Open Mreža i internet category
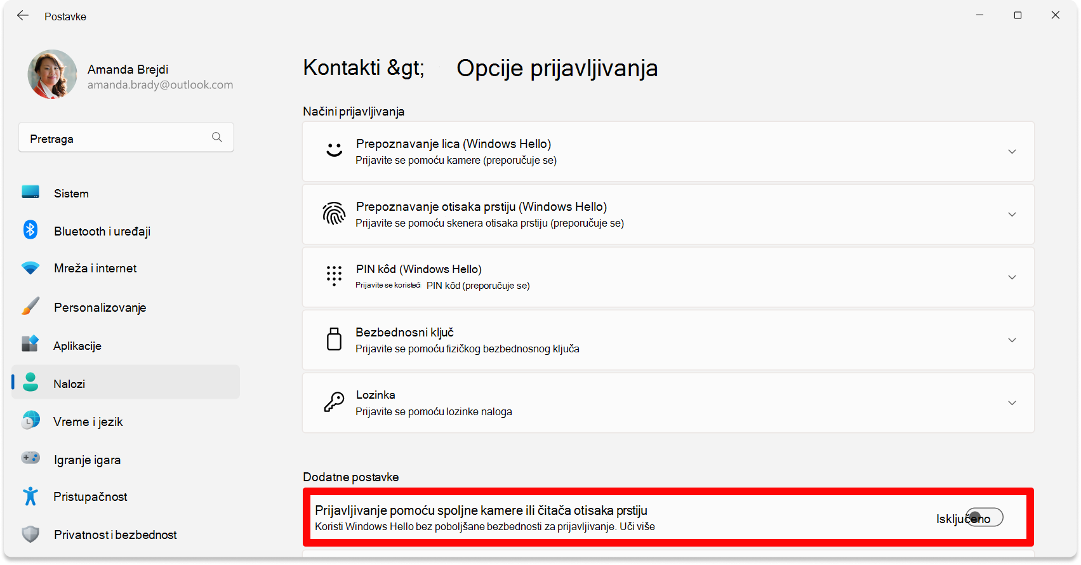The height and width of the screenshot is (565, 1081). (x=126, y=269)
